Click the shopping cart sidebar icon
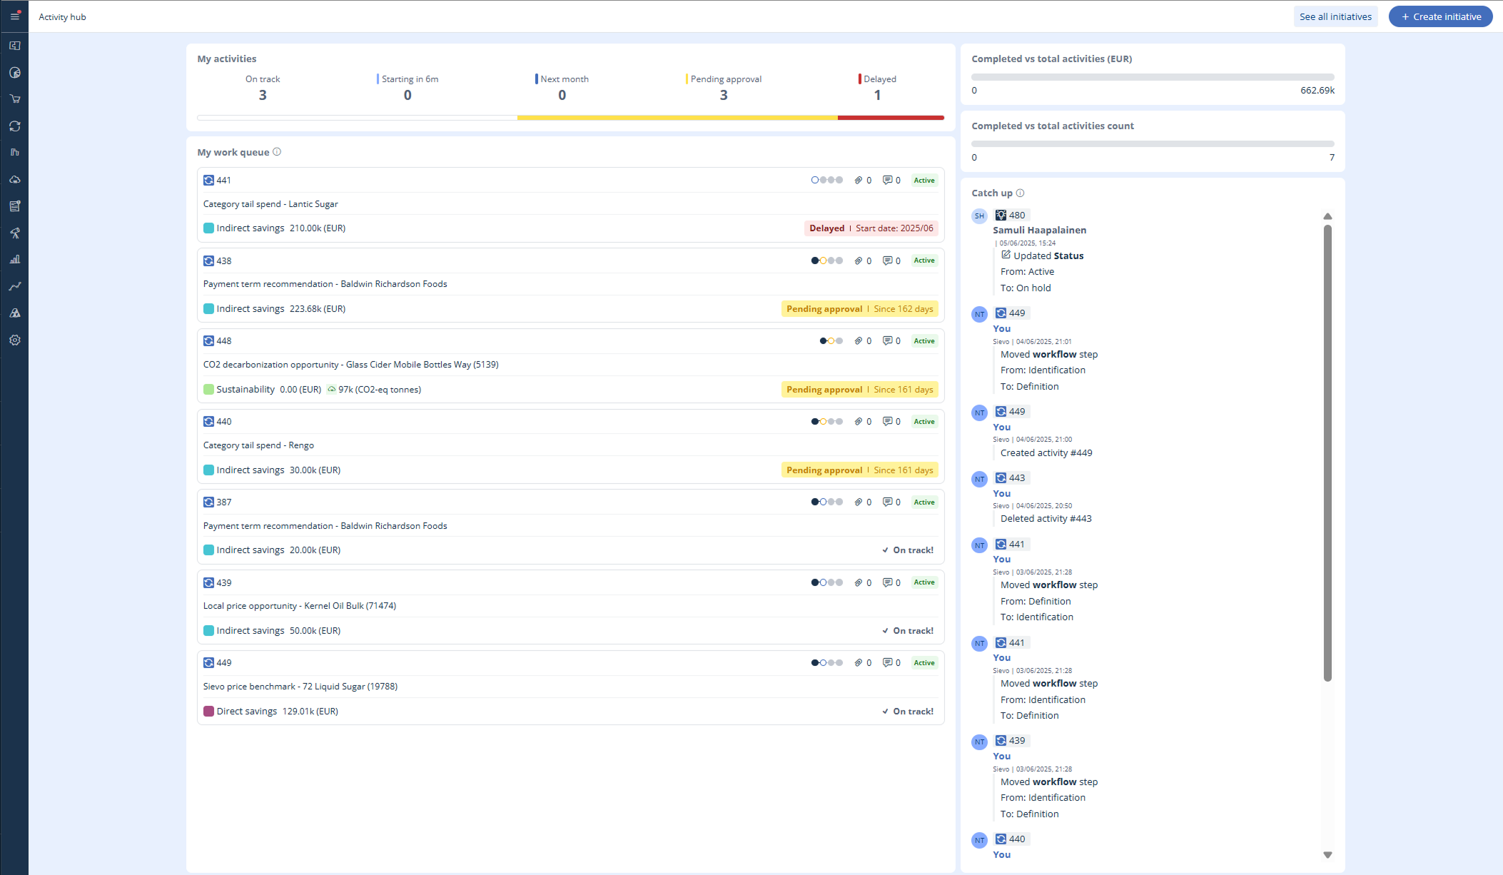 click(14, 99)
